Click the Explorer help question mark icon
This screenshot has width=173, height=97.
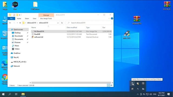coord(112,19)
